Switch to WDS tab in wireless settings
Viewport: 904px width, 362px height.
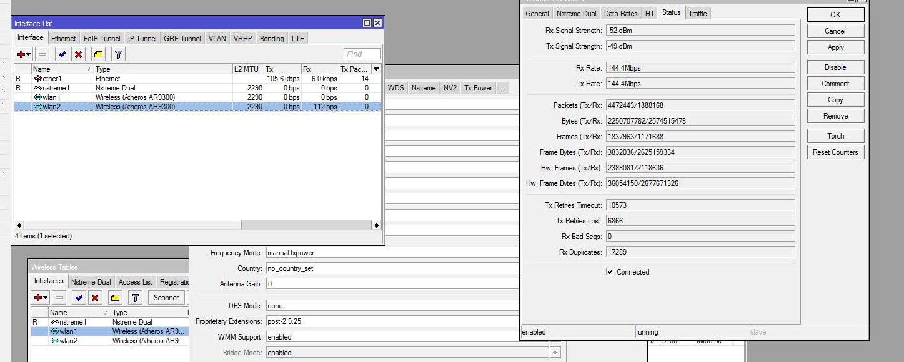coord(396,88)
